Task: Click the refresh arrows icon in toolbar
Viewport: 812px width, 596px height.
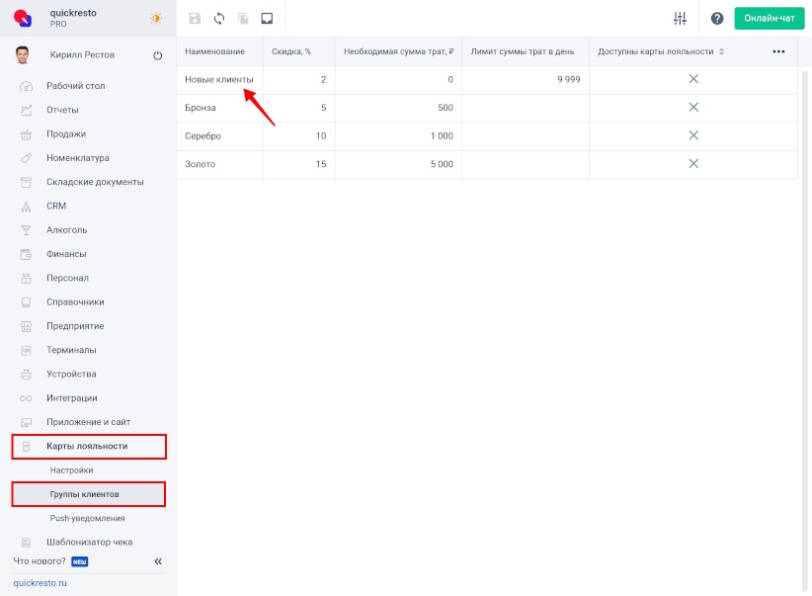Action: click(219, 19)
